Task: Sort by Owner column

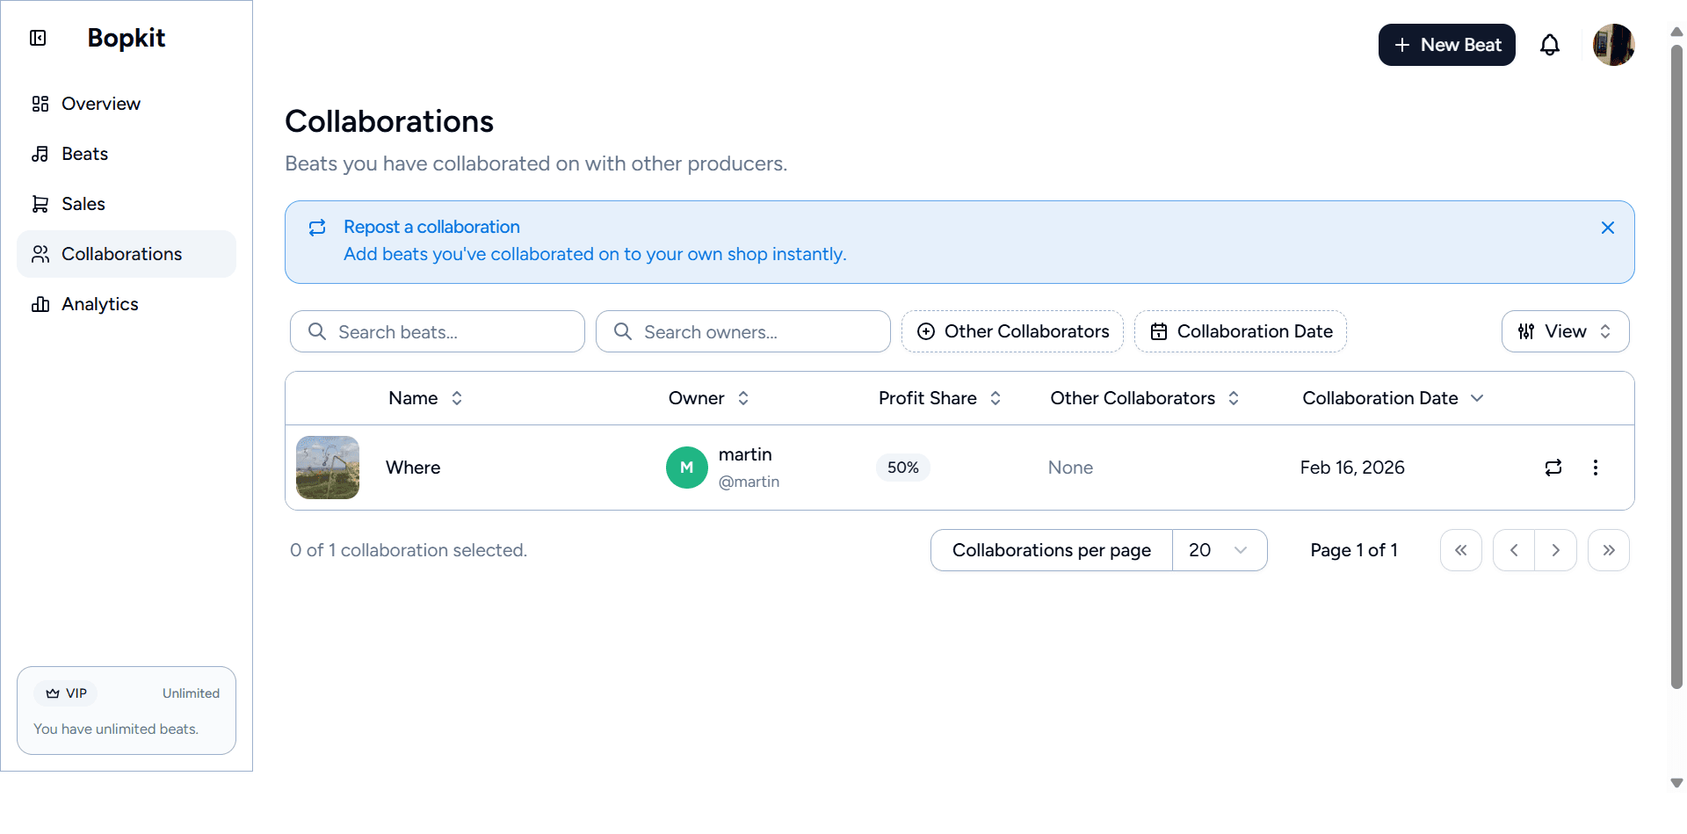Action: 743,398
